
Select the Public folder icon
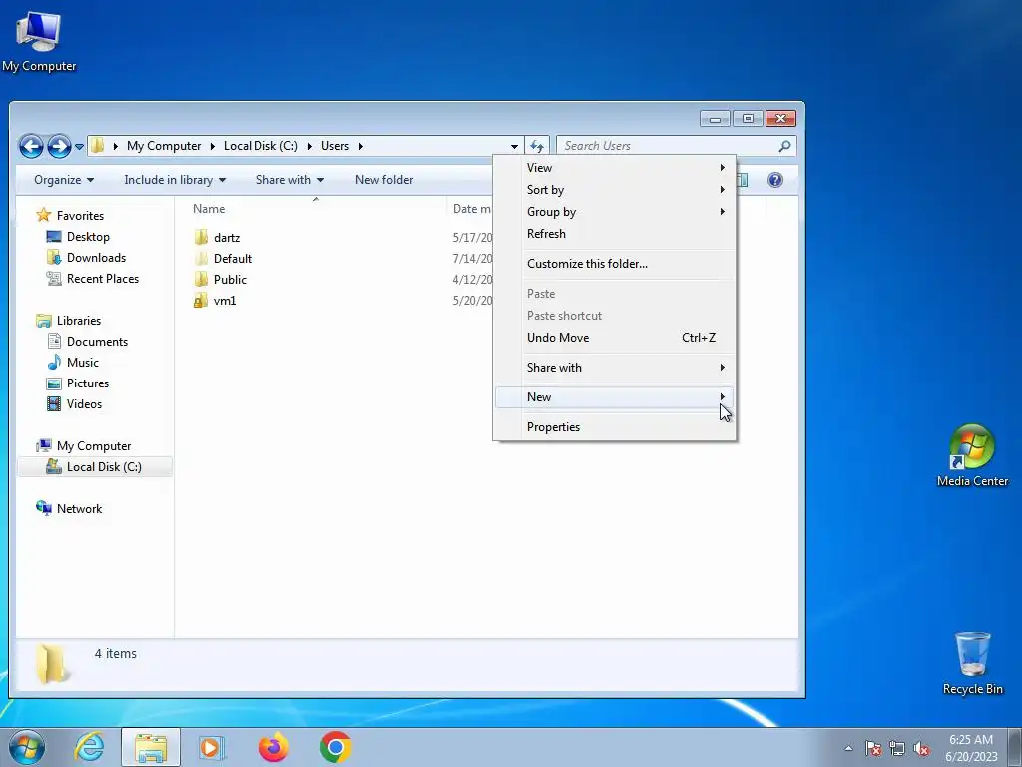click(x=201, y=280)
